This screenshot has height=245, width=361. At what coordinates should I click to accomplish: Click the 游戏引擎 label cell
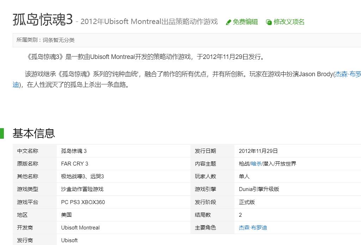(x=212, y=189)
